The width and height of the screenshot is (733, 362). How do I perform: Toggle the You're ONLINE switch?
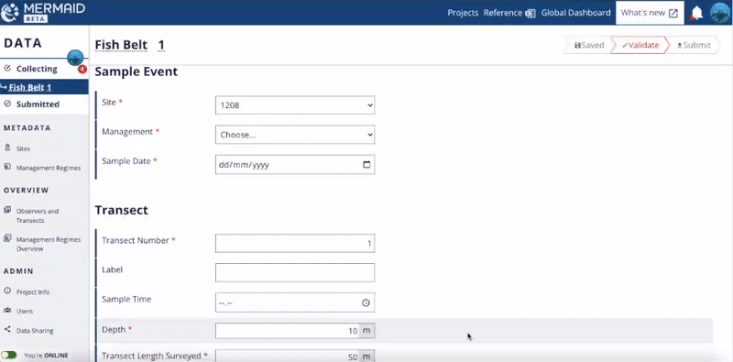pos(9,355)
